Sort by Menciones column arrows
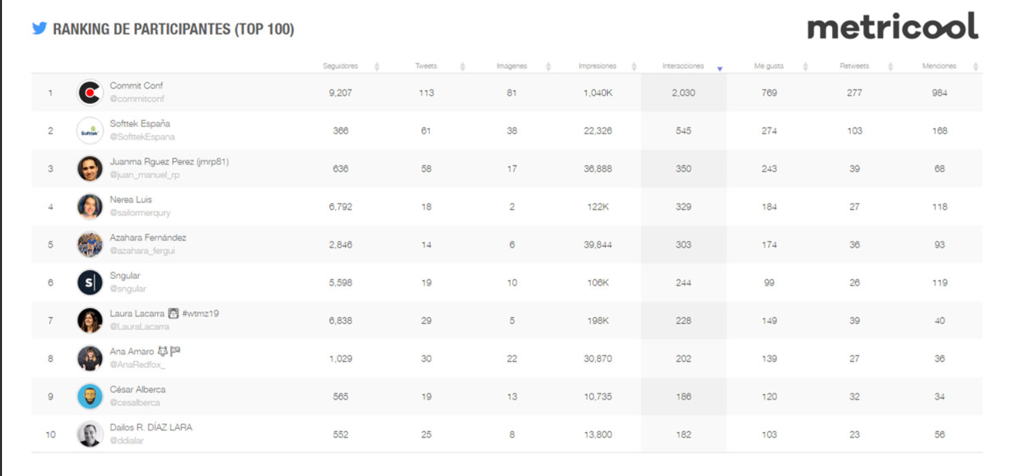 tap(976, 66)
